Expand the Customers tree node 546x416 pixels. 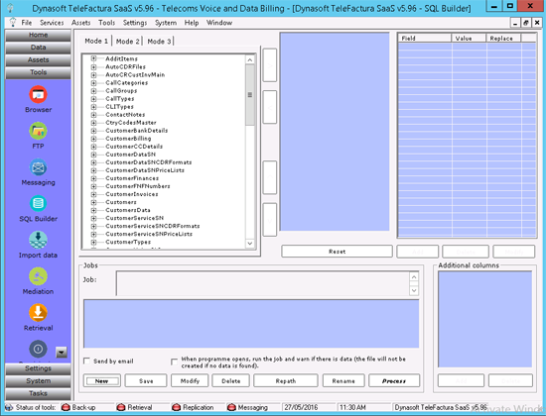point(93,202)
